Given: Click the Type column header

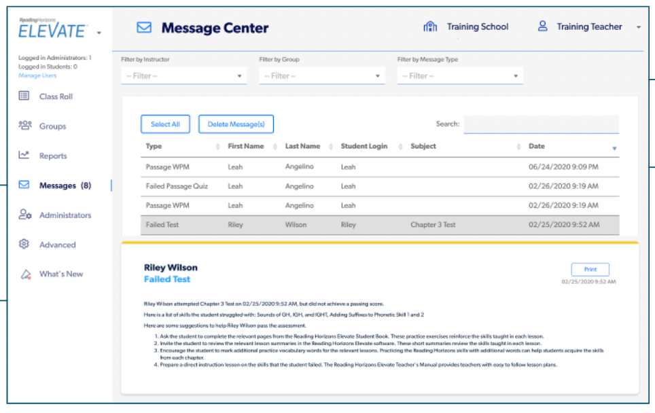Looking at the screenshot, I should pyautogui.click(x=154, y=146).
